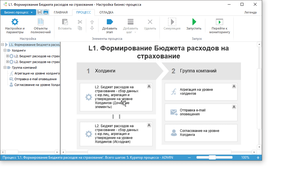This screenshot has width=307, height=191.
Task: Click the Легенда link
Action: pyautogui.click(x=250, y=12)
